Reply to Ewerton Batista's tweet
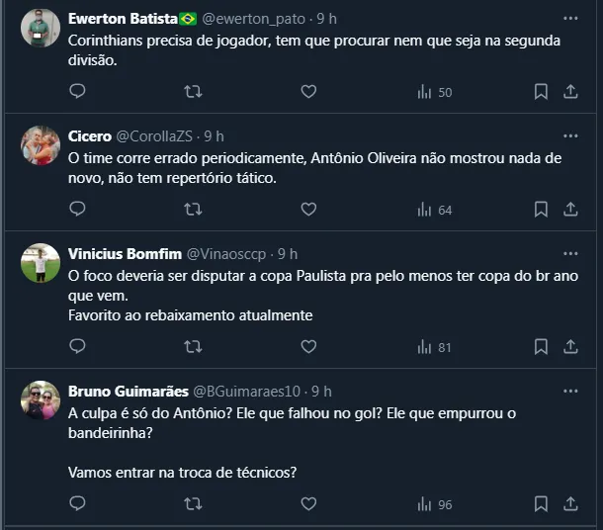Viewport: 603px width, 530px height. pos(78,92)
